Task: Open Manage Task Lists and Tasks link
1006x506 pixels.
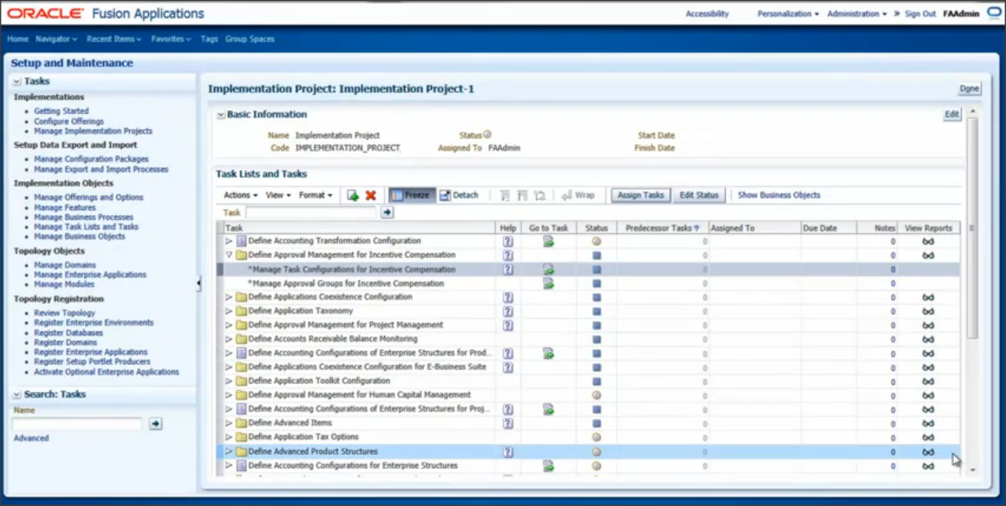Action: coord(86,227)
